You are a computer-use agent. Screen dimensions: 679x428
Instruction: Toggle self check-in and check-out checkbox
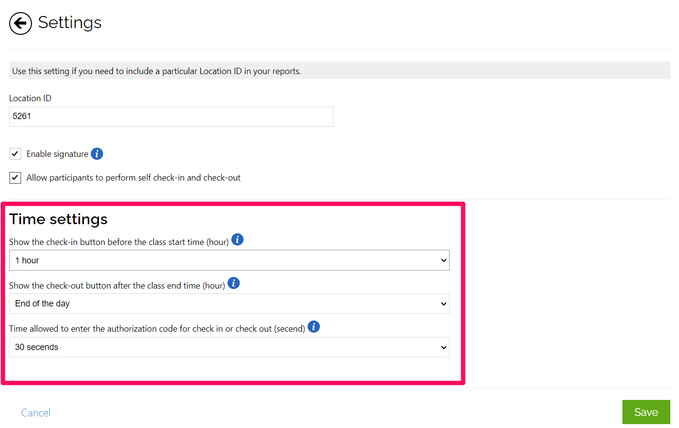click(x=15, y=178)
